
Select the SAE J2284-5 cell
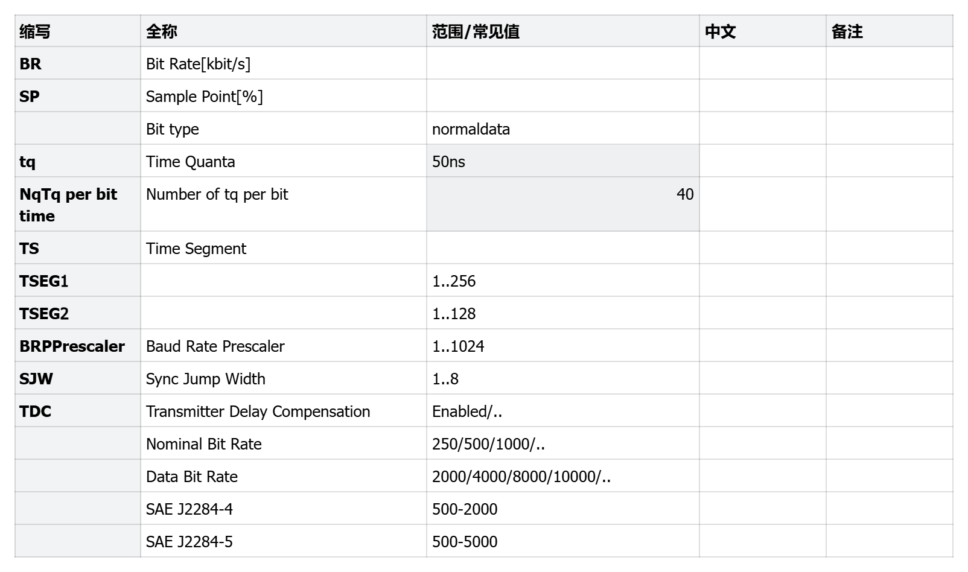(x=283, y=542)
